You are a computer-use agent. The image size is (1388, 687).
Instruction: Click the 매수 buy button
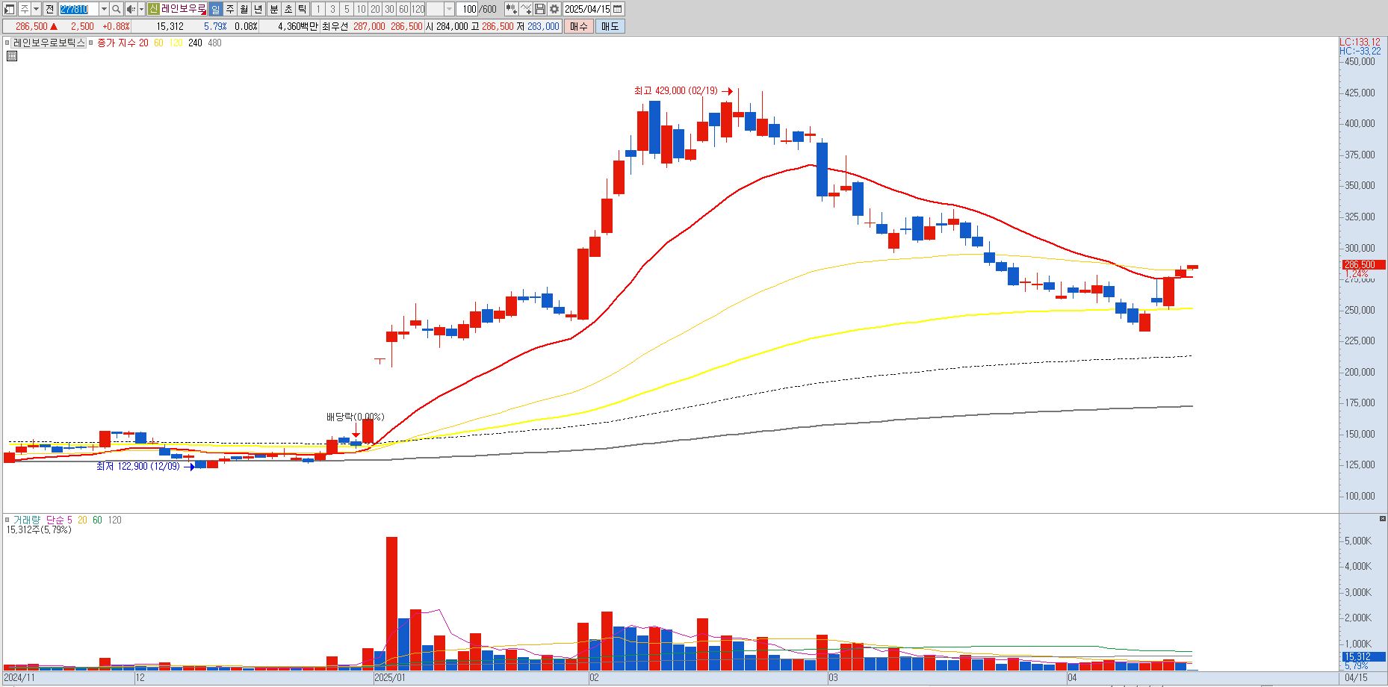pos(579,26)
